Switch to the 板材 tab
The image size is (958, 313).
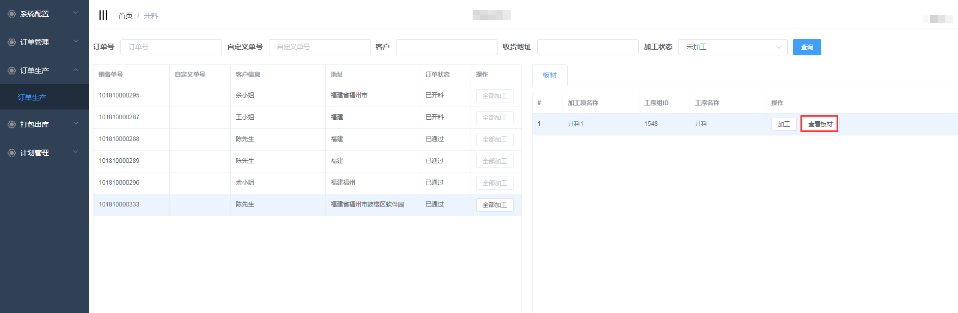(549, 75)
